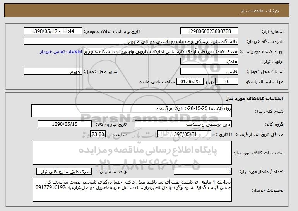Click the price validity date 1398/05/31
Image resolution: width=298 pixels, height=211 pixels.
click(184, 134)
